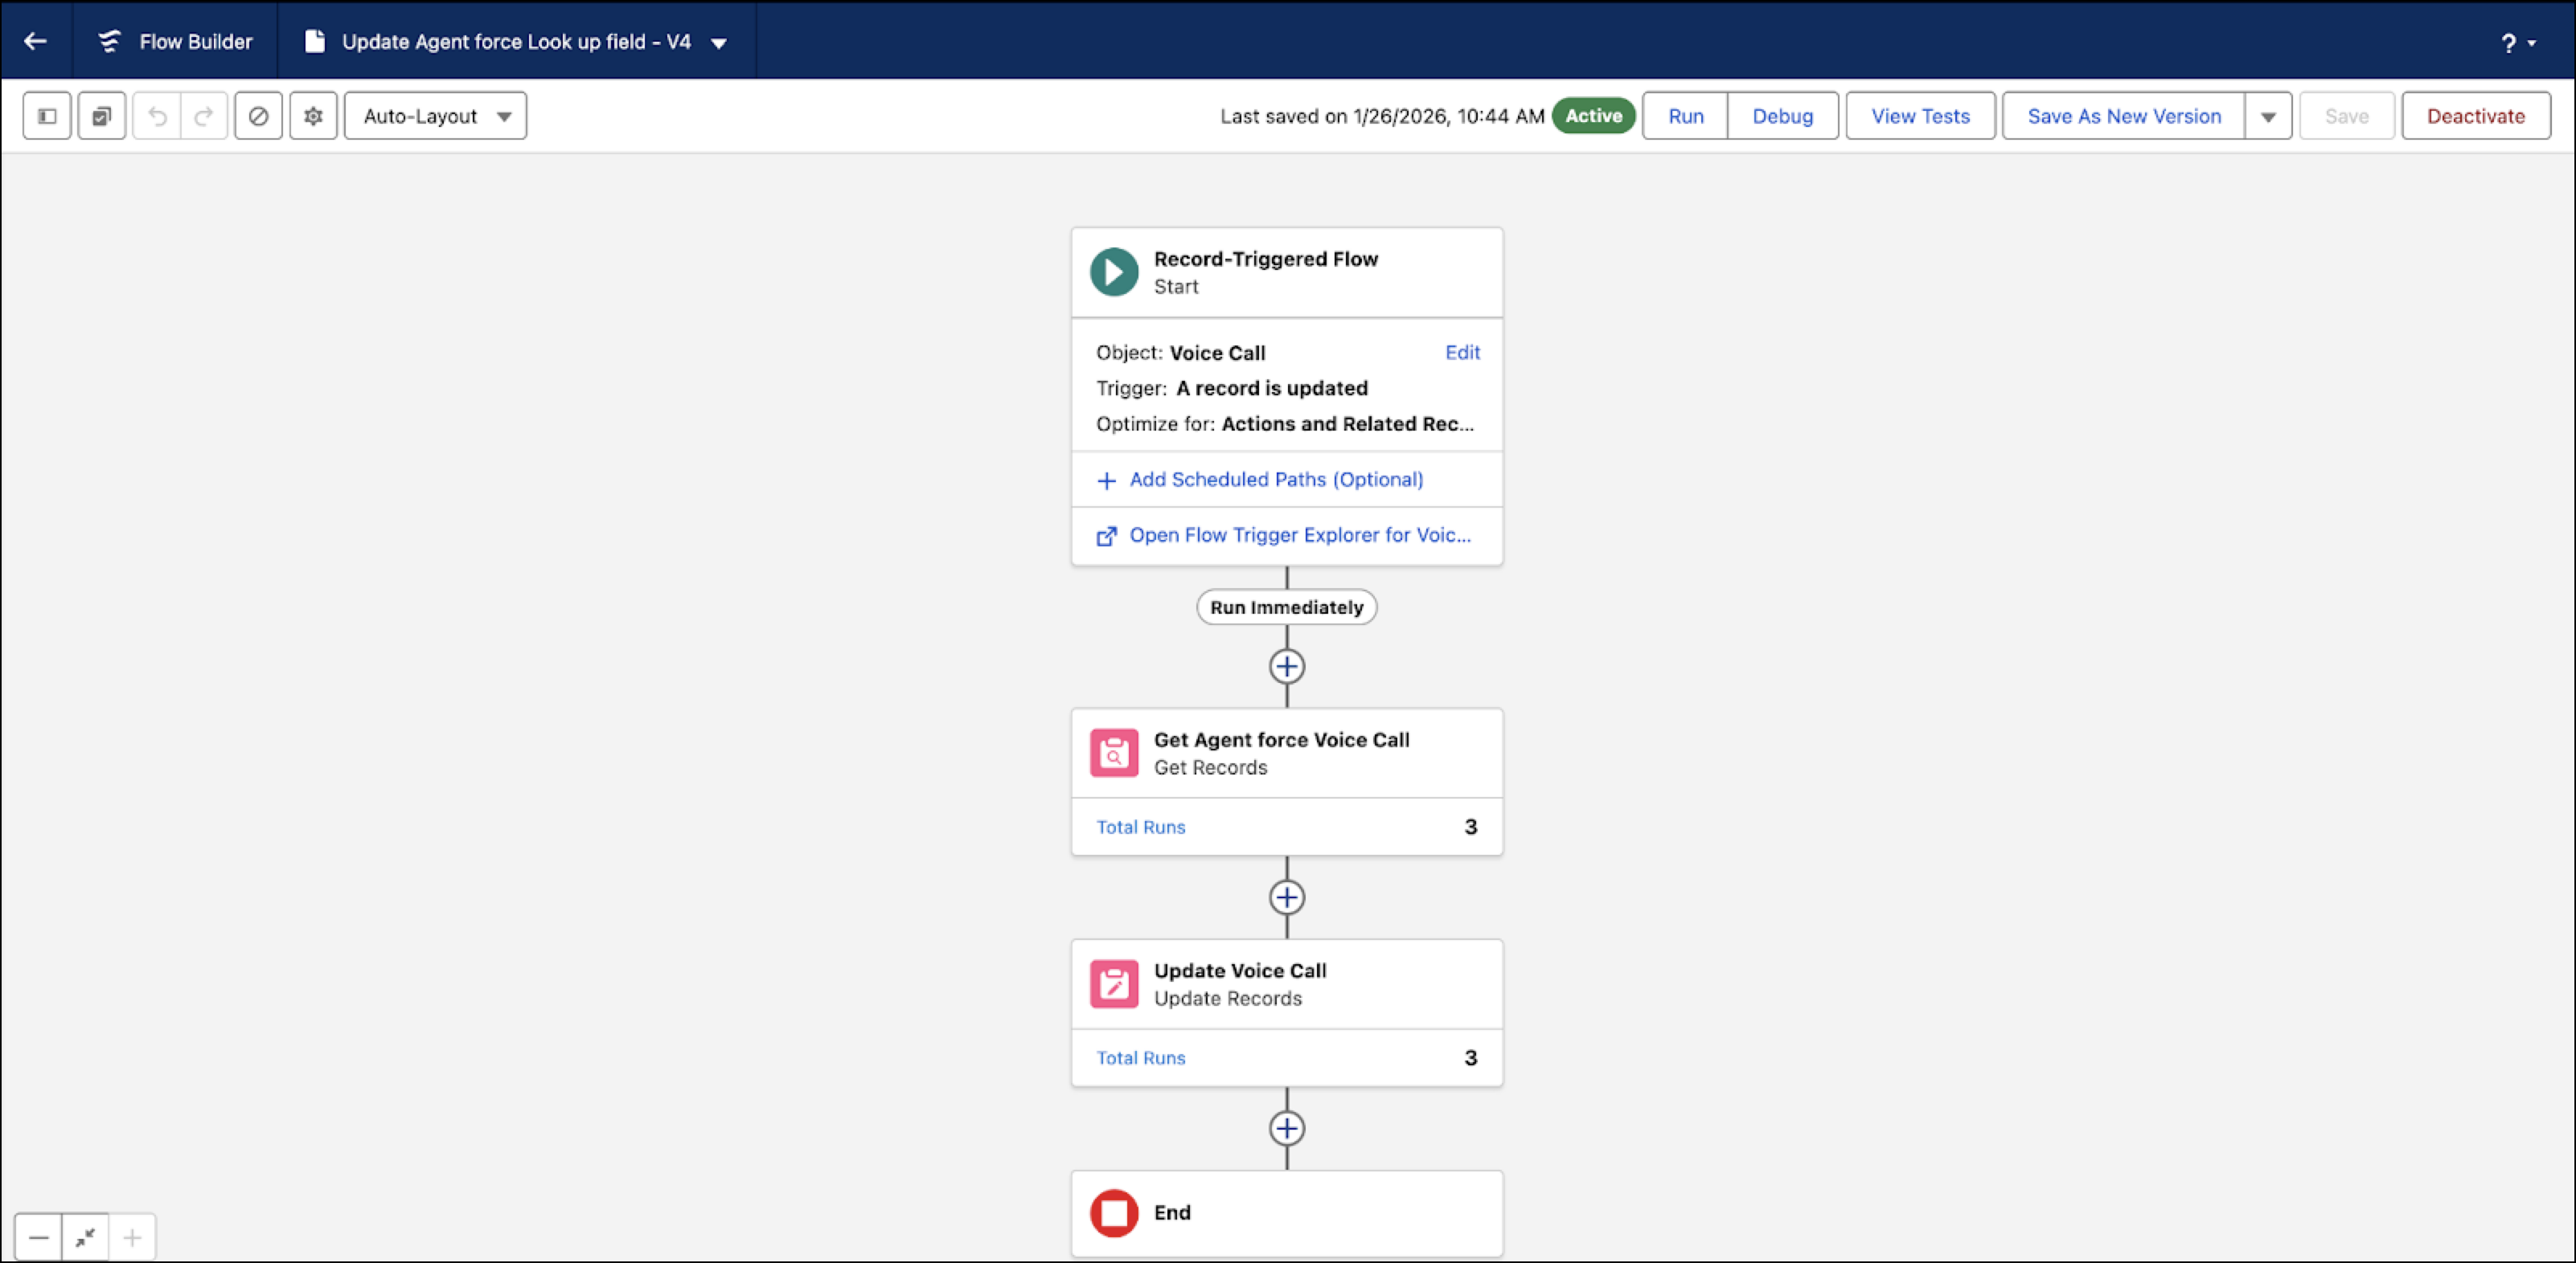Edit the Voice Call trigger object
Screen dimensions: 2576x1263
(x=1463, y=352)
